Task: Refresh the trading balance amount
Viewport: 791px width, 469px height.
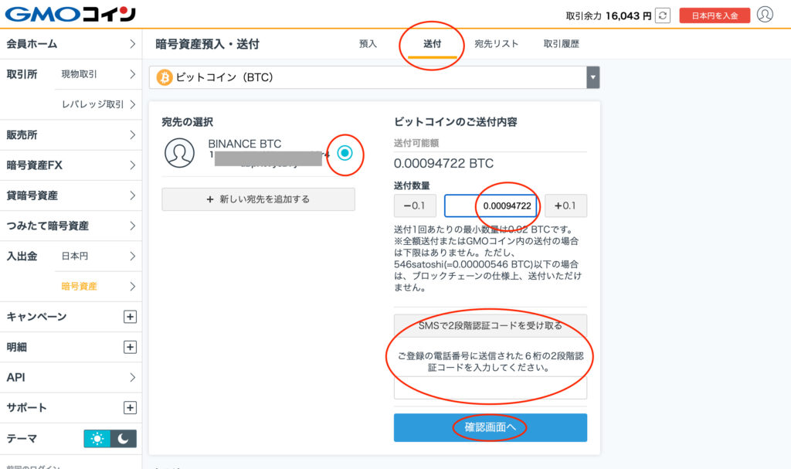Action: tap(662, 15)
